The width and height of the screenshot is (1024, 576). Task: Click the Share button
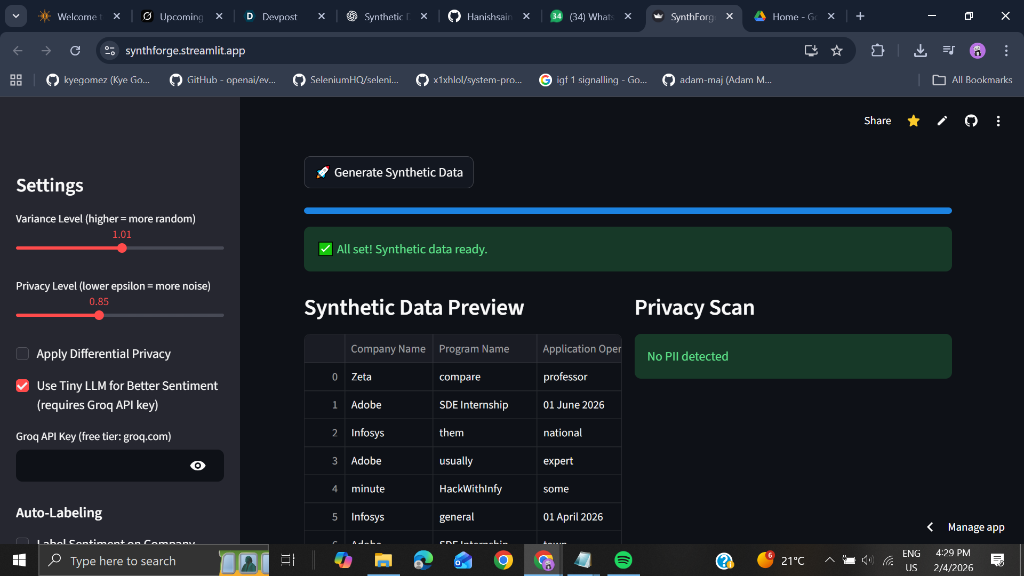877,121
